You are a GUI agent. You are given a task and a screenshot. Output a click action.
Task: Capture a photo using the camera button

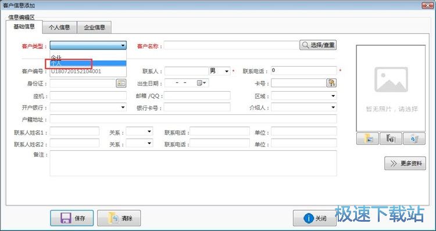click(x=391, y=139)
